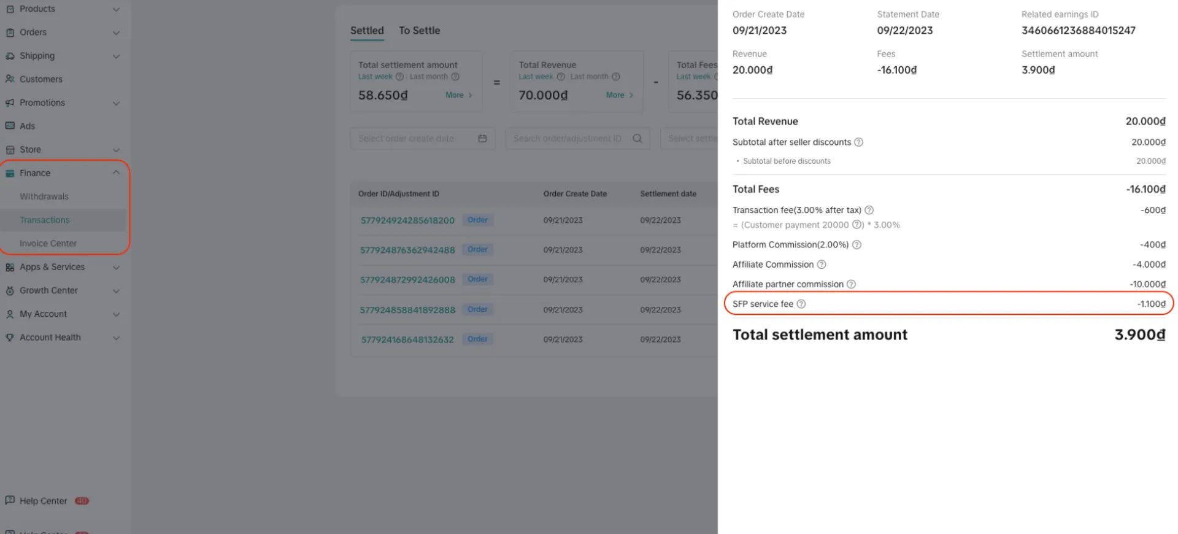Open Transactions under Finance
Screen dimensions: 1178x534
45,220
